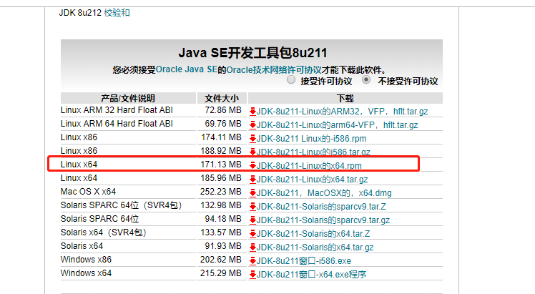Download JDK-8u211 MacOSX x64 dmg file

click(325, 193)
